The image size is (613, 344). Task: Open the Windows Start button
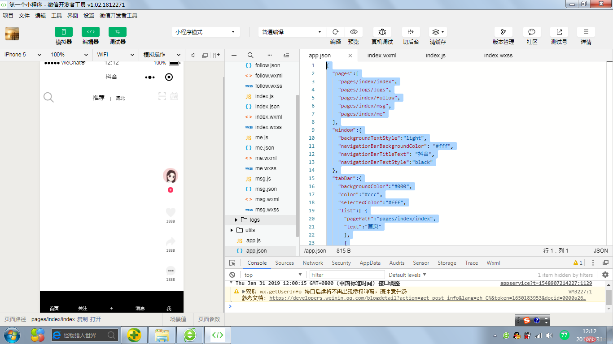click(x=12, y=335)
